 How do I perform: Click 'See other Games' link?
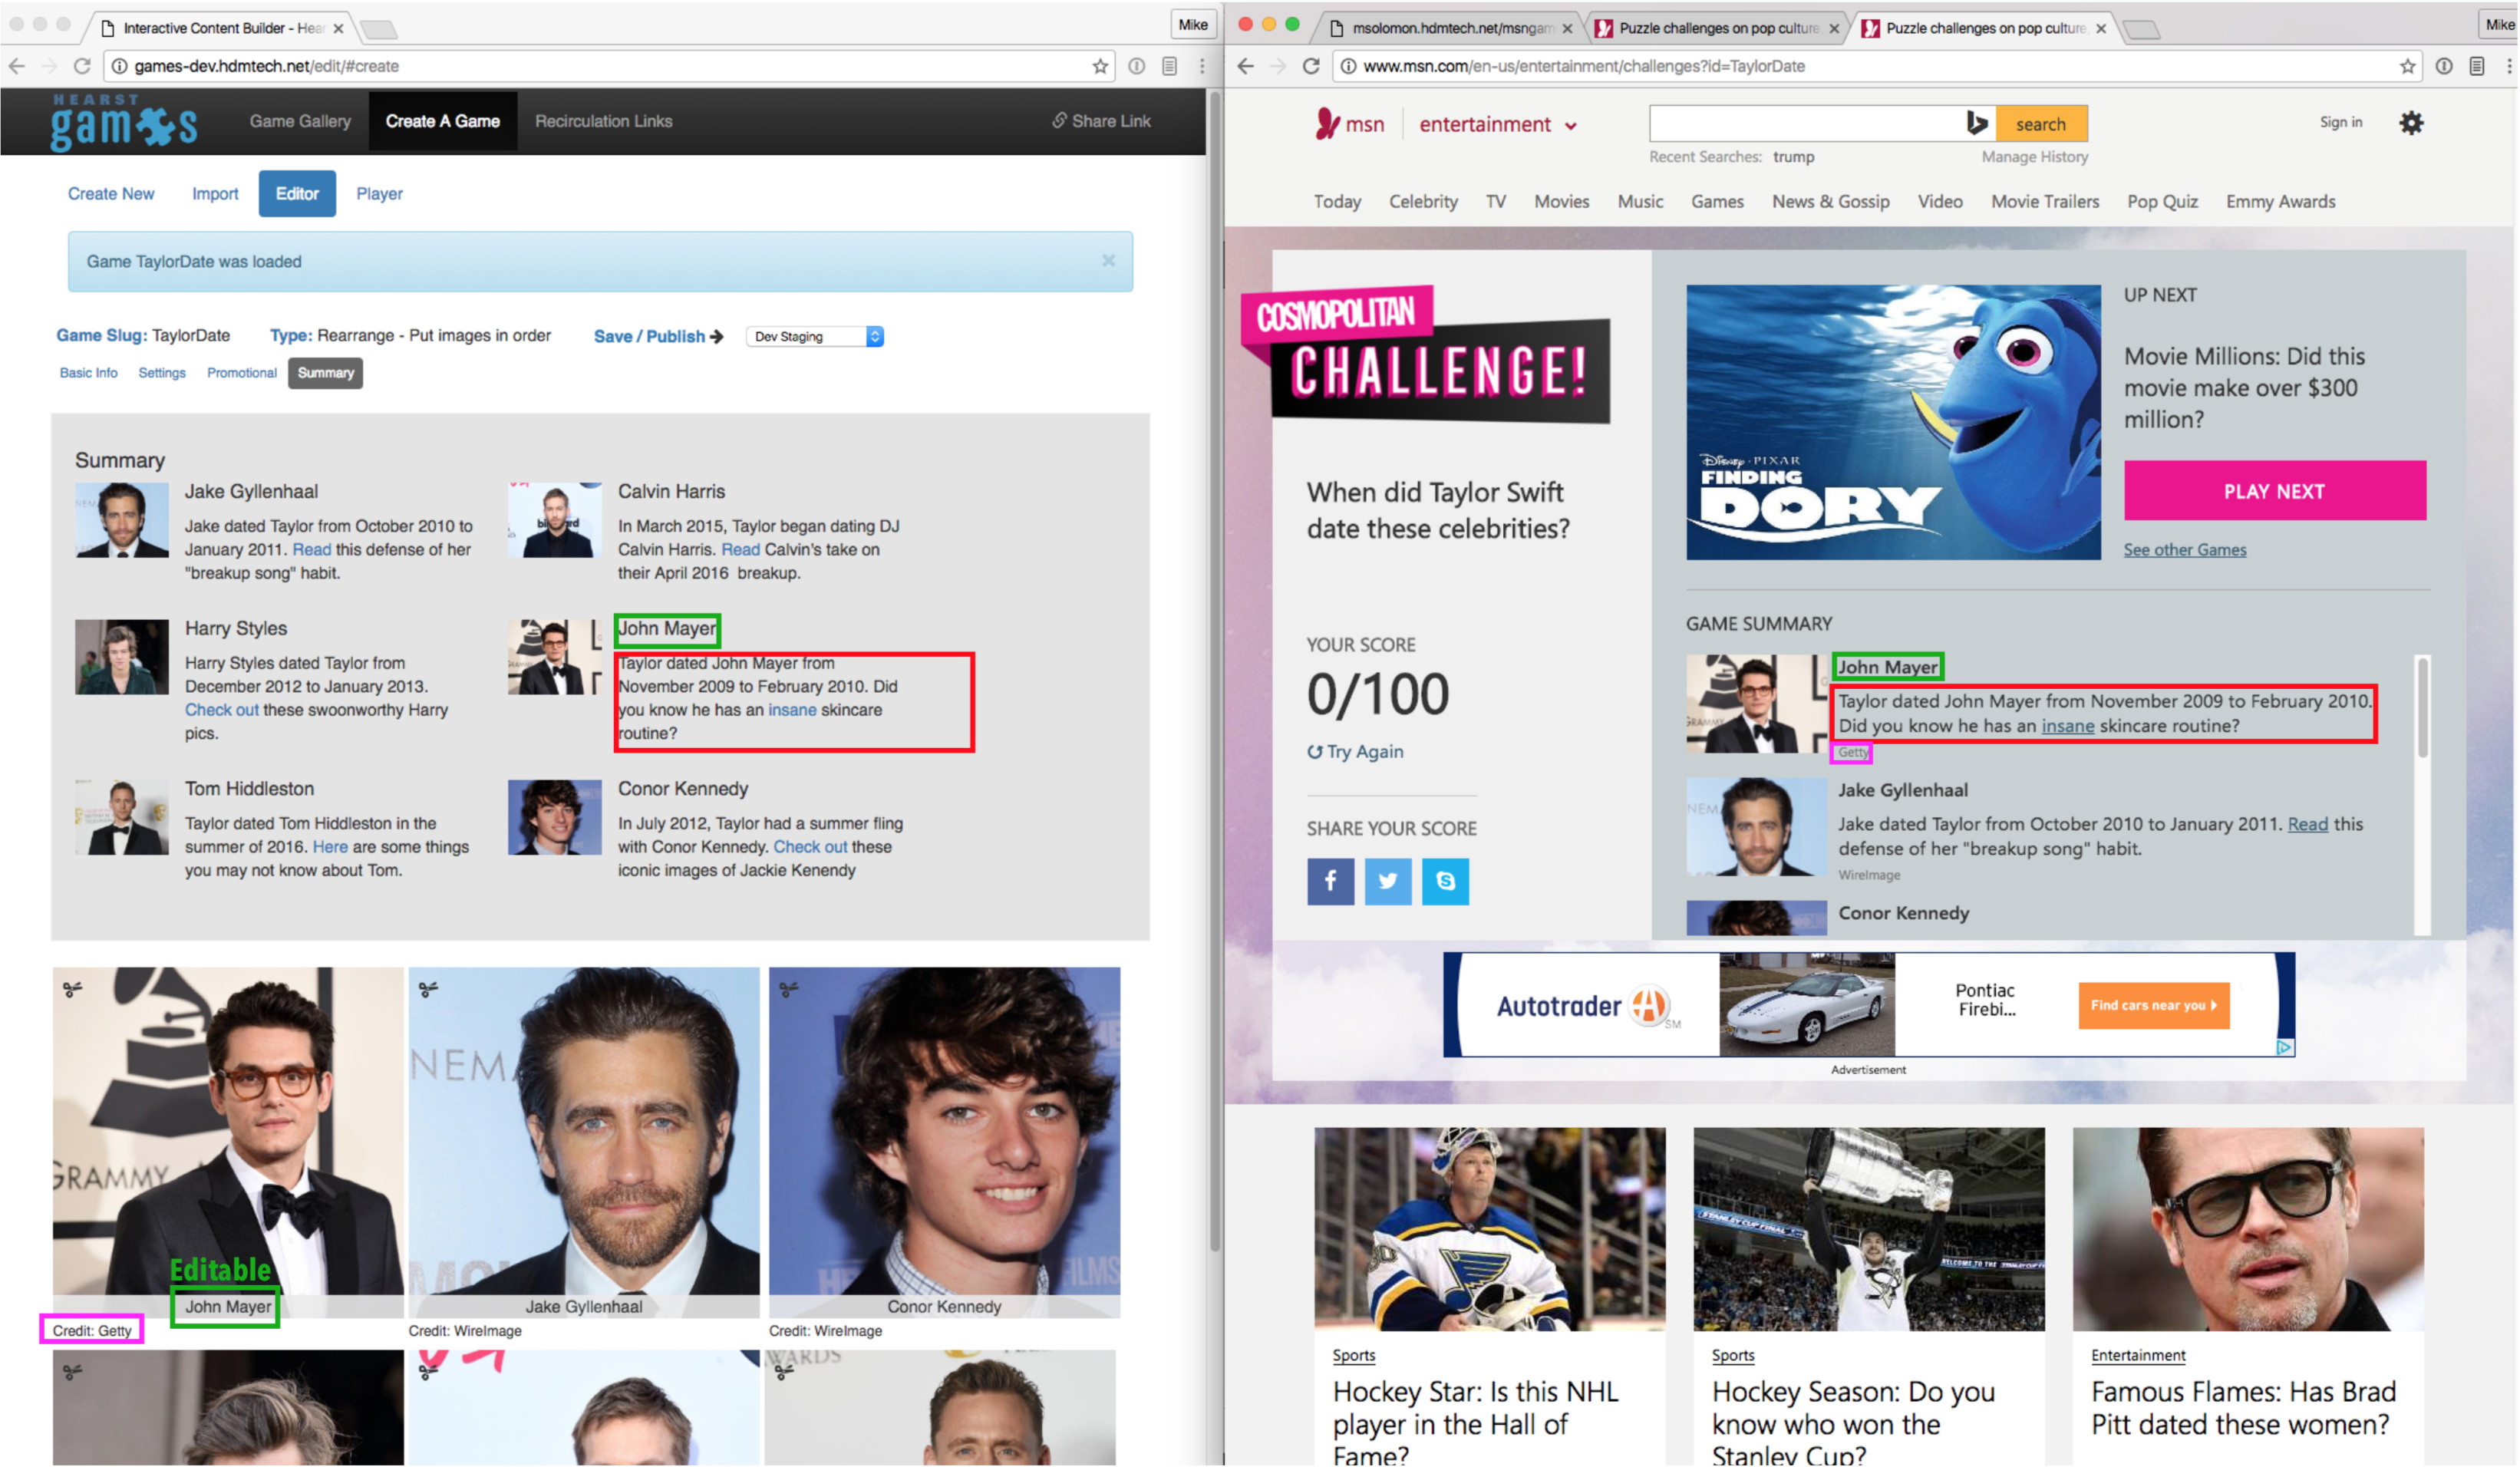pos(2185,550)
